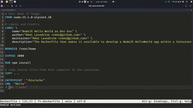Viewport: 193px width, 108px height.
Task: Click line number 23 in the gutter
Action: [x=2, y=91]
